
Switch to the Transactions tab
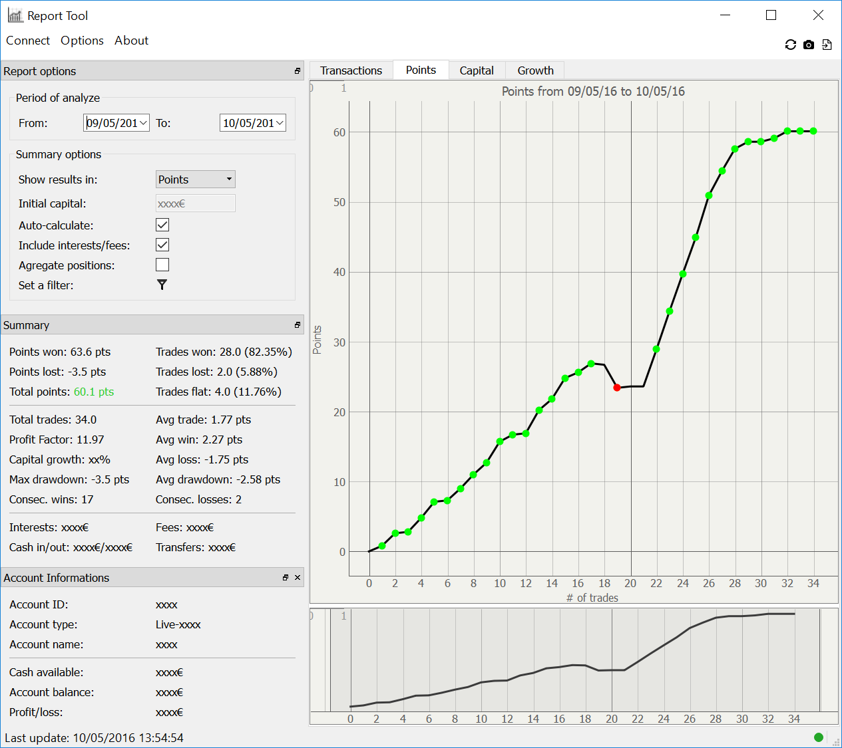pyautogui.click(x=351, y=70)
